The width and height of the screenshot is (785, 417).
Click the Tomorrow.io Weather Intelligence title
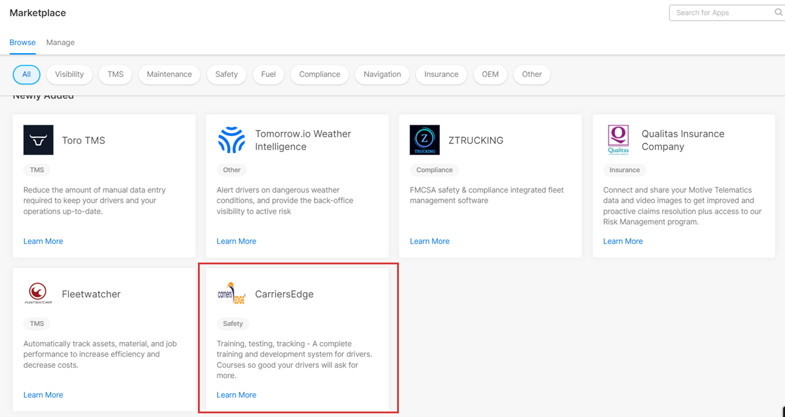coord(303,140)
